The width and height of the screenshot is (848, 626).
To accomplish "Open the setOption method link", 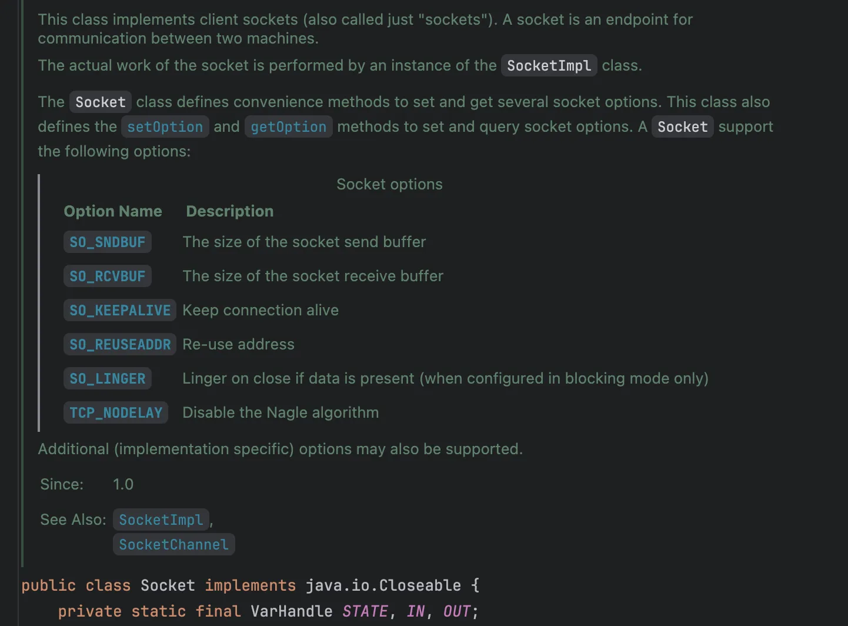I will [x=165, y=127].
